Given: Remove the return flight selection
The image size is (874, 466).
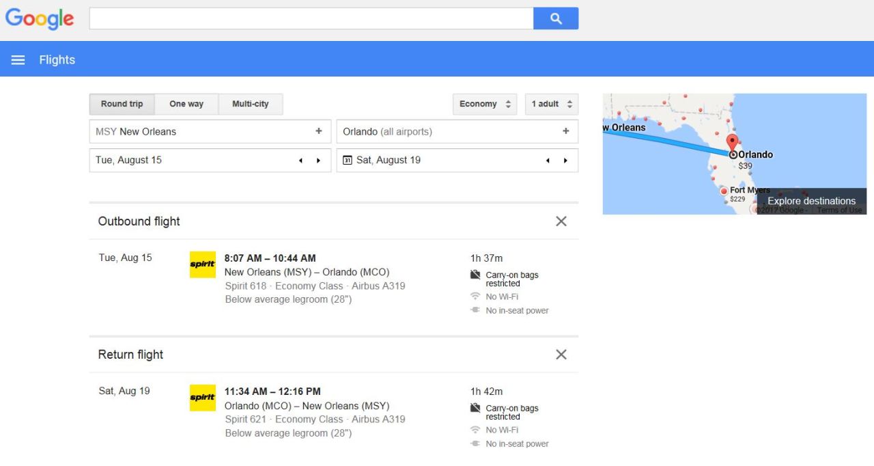Looking at the screenshot, I should coord(561,355).
